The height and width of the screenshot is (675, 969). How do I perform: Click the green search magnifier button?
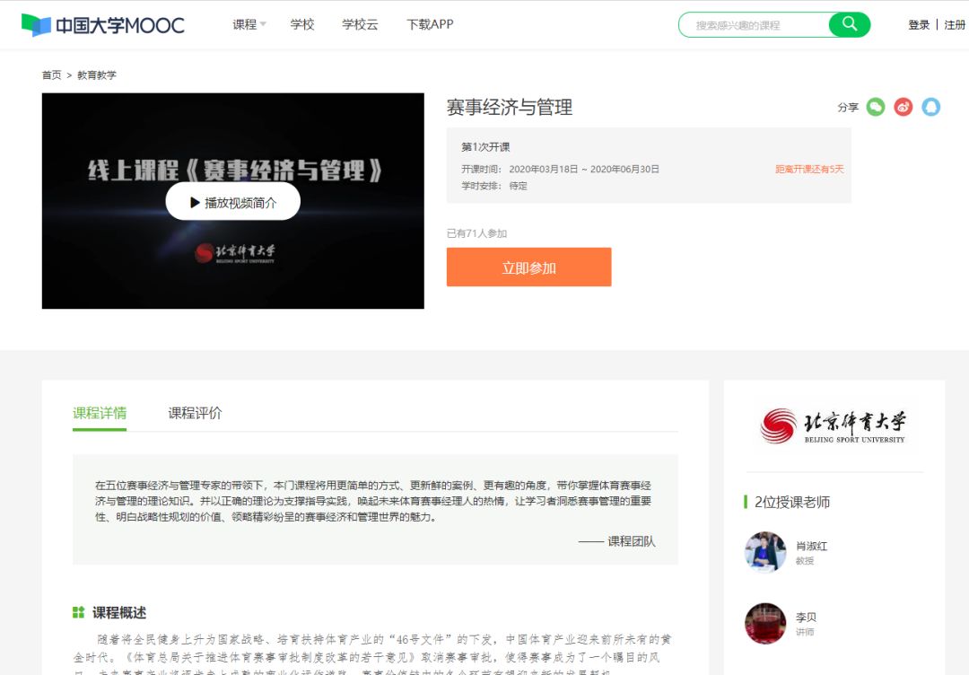pos(849,24)
